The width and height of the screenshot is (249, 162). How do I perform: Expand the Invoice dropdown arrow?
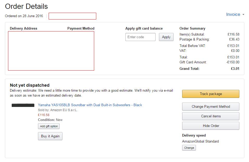(243, 15)
